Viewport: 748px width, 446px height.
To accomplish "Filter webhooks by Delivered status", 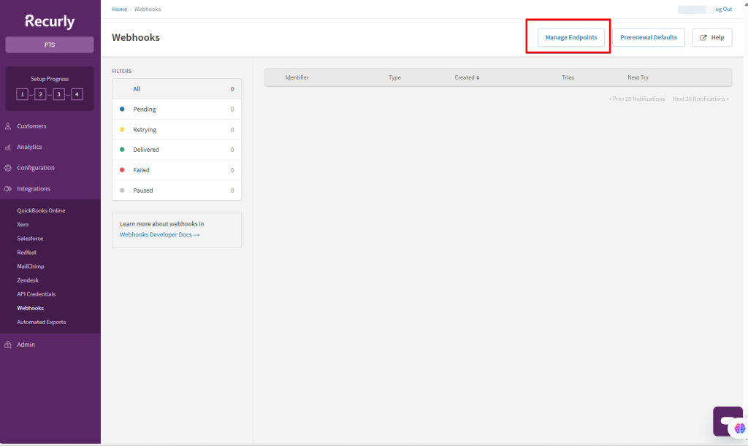I will (x=146, y=150).
